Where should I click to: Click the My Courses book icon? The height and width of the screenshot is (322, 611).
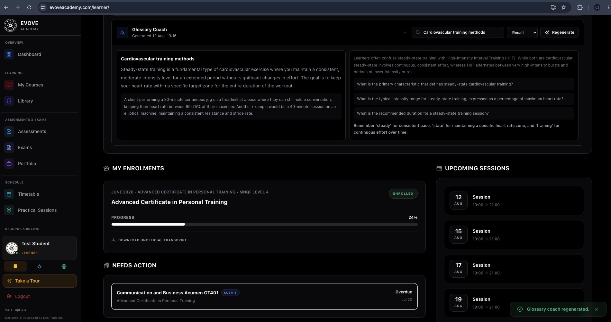9,85
